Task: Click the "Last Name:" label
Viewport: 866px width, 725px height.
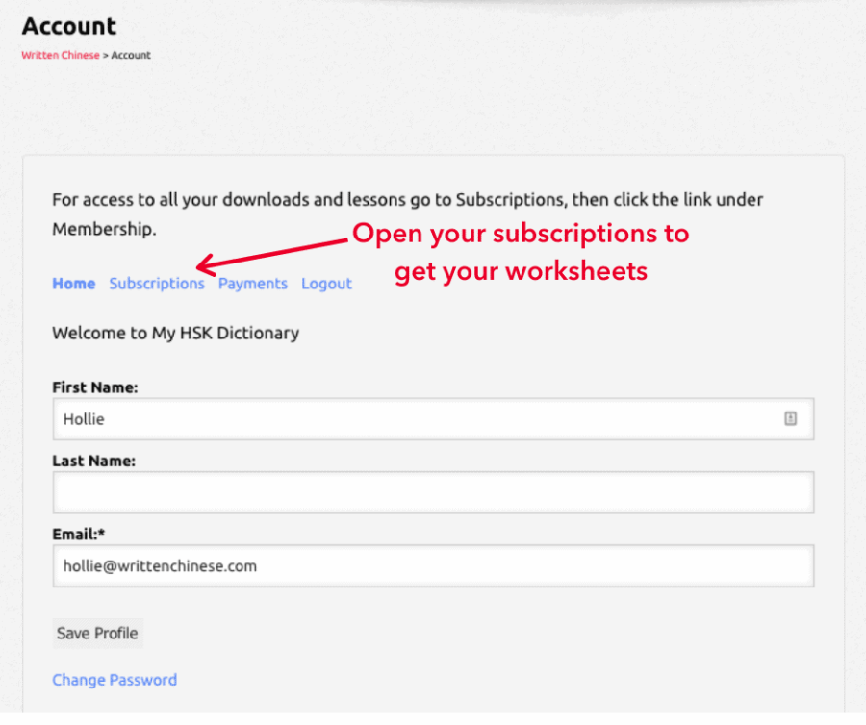Action: pos(93,461)
